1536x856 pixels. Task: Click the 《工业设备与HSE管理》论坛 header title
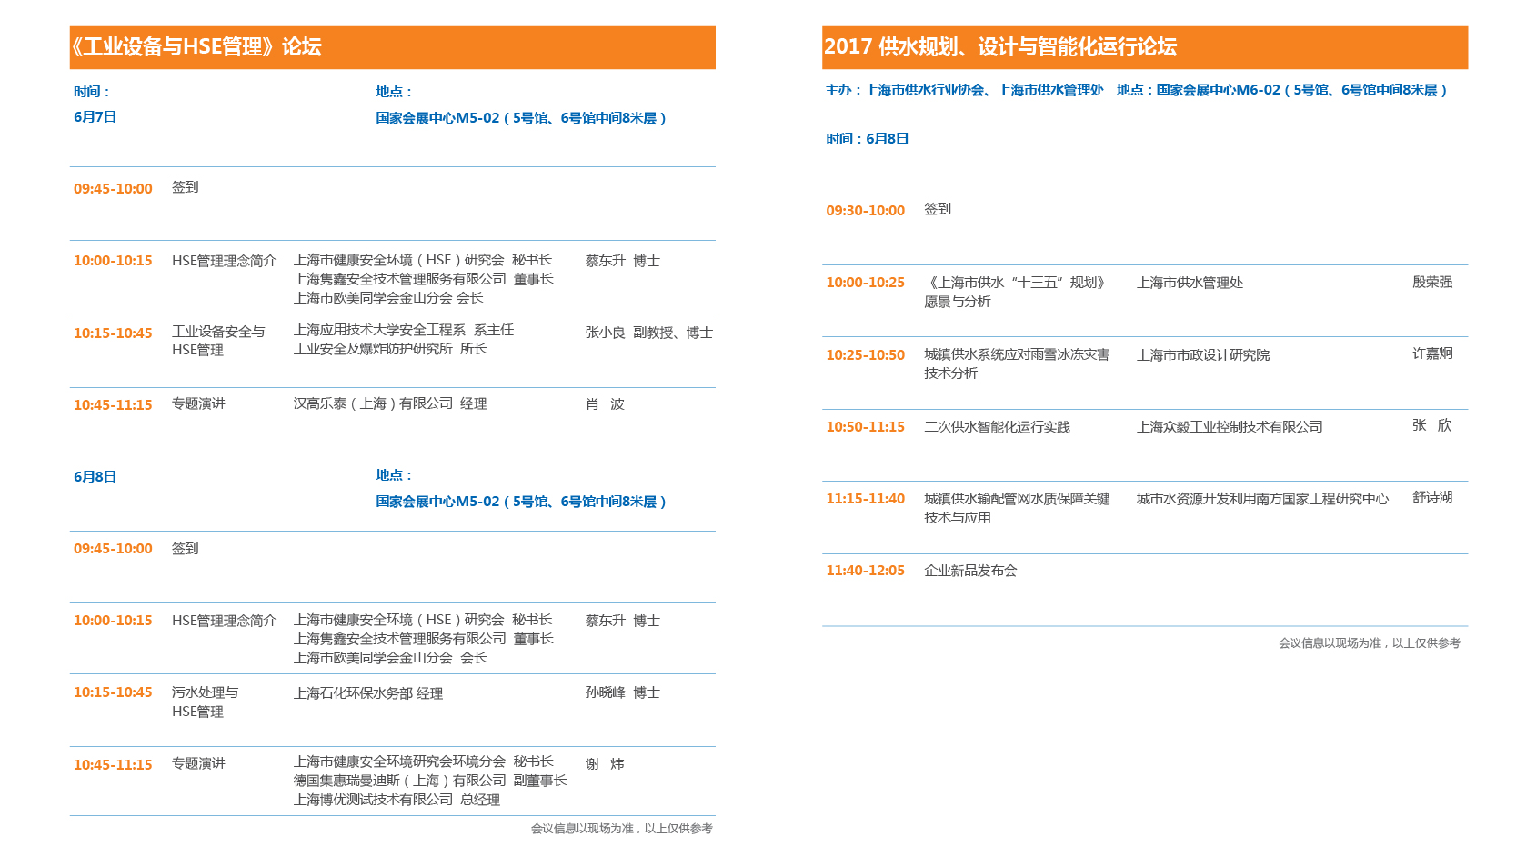(196, 47)
